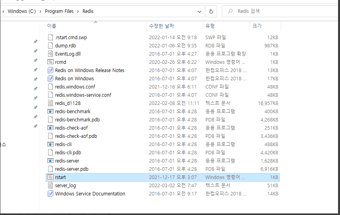Click the redis-benchmark.pdb file icon

point(50,120)
